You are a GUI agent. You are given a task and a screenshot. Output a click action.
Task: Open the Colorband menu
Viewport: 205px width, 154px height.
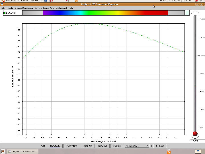pos(61,8)
